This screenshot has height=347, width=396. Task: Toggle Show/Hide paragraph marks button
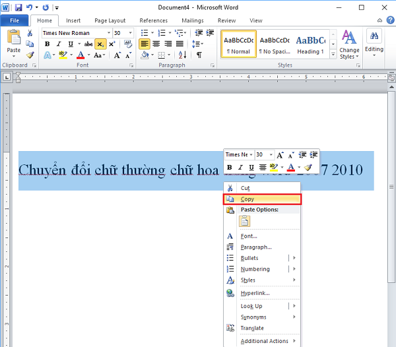pyautogui.click(x=199, y=55)
